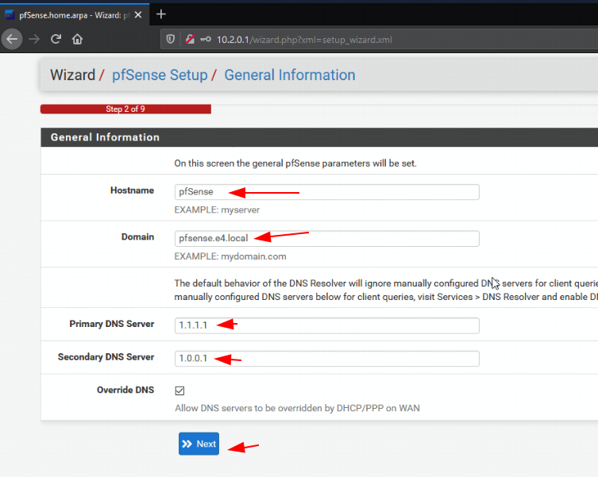Click the General Information panel header
598x477 pixels.
[319, 137]
